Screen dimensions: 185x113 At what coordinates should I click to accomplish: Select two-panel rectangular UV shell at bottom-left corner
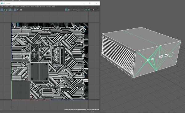tap(21, 90)
